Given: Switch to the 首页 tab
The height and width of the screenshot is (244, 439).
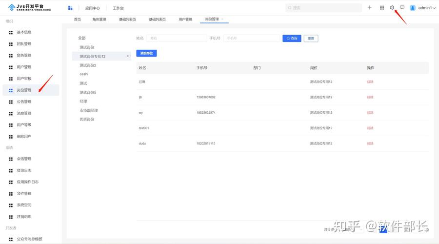Looking at the screenshot, I should coord(77,20).
